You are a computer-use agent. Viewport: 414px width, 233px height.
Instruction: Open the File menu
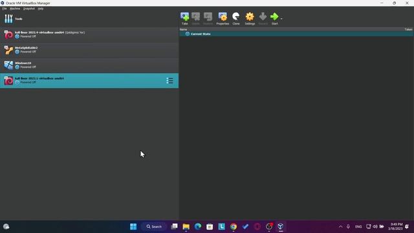point(5,8)
